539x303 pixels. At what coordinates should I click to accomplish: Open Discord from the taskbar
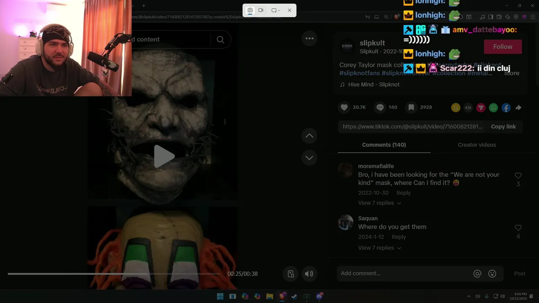pos(319,296)
